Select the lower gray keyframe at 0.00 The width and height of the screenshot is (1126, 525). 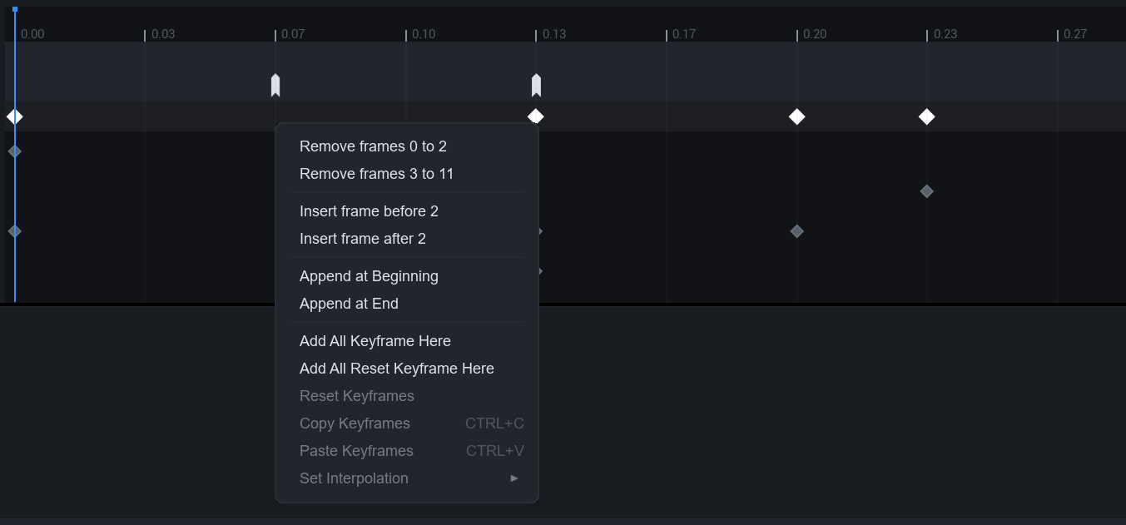pos(15,231)
